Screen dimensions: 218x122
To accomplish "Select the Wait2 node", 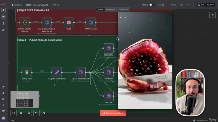I will click(69, 22).
